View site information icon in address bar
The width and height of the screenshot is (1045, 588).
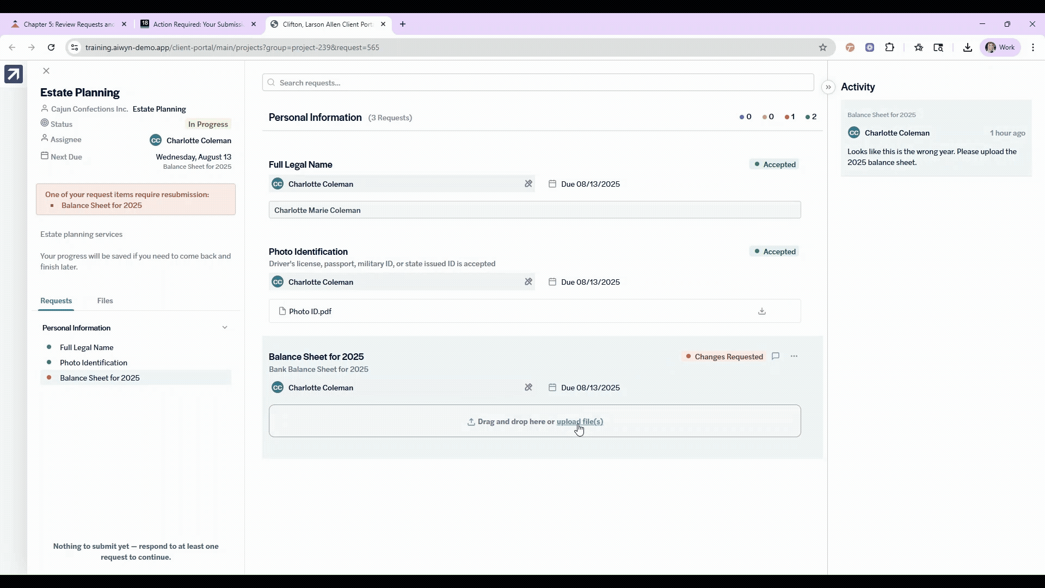tap(75, 47)
